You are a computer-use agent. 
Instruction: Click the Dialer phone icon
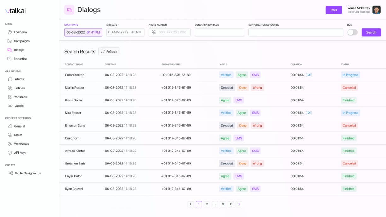click(x=10, y=135)
